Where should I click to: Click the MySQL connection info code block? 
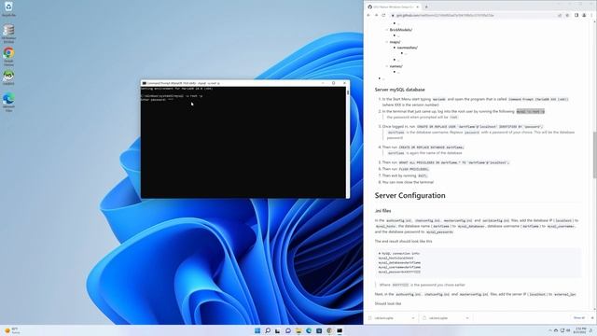coord(478,262)
